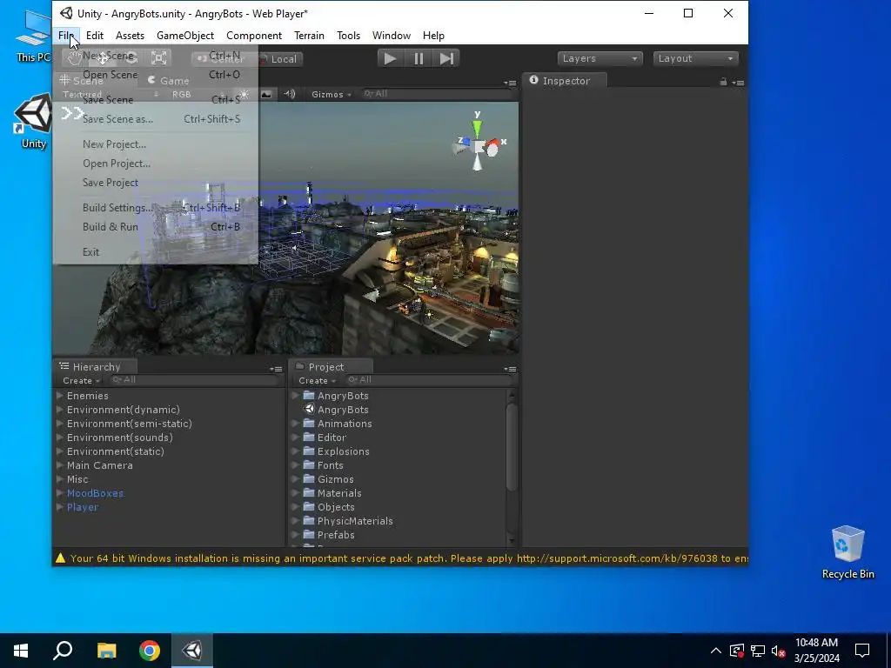Open the Hierarchy panel options menu

[276, 369]
